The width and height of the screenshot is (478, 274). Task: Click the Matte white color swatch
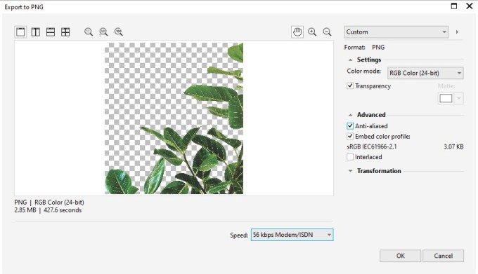coord(446,98)
